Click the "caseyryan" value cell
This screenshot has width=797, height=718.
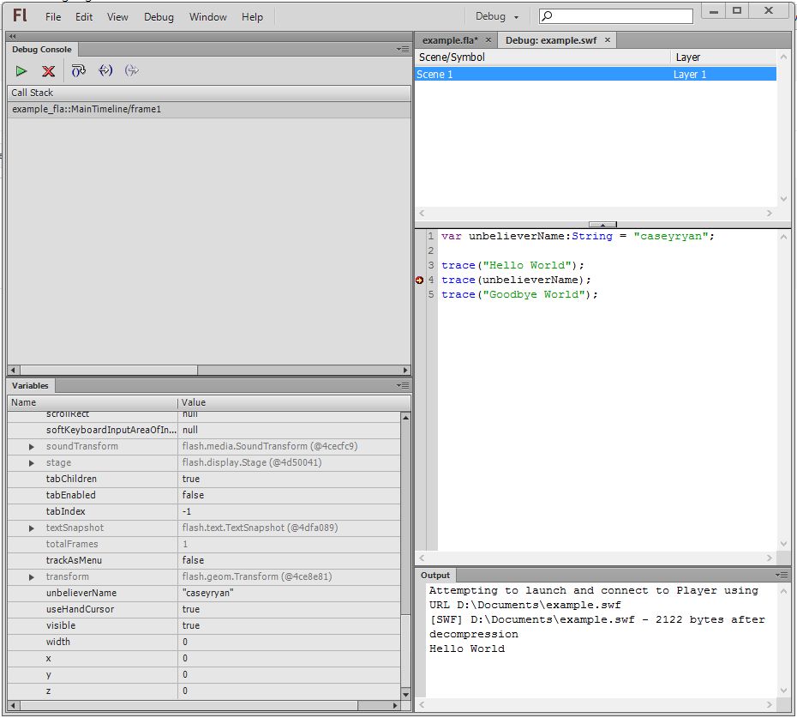pos(289,594)
